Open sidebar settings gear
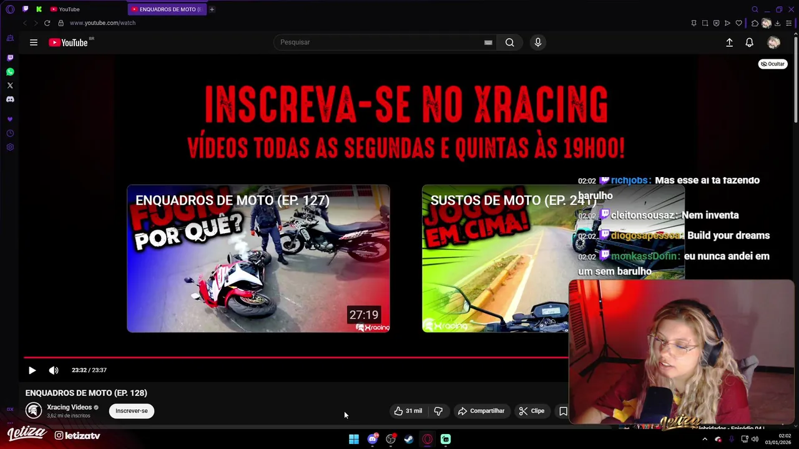 pos(10,147)
